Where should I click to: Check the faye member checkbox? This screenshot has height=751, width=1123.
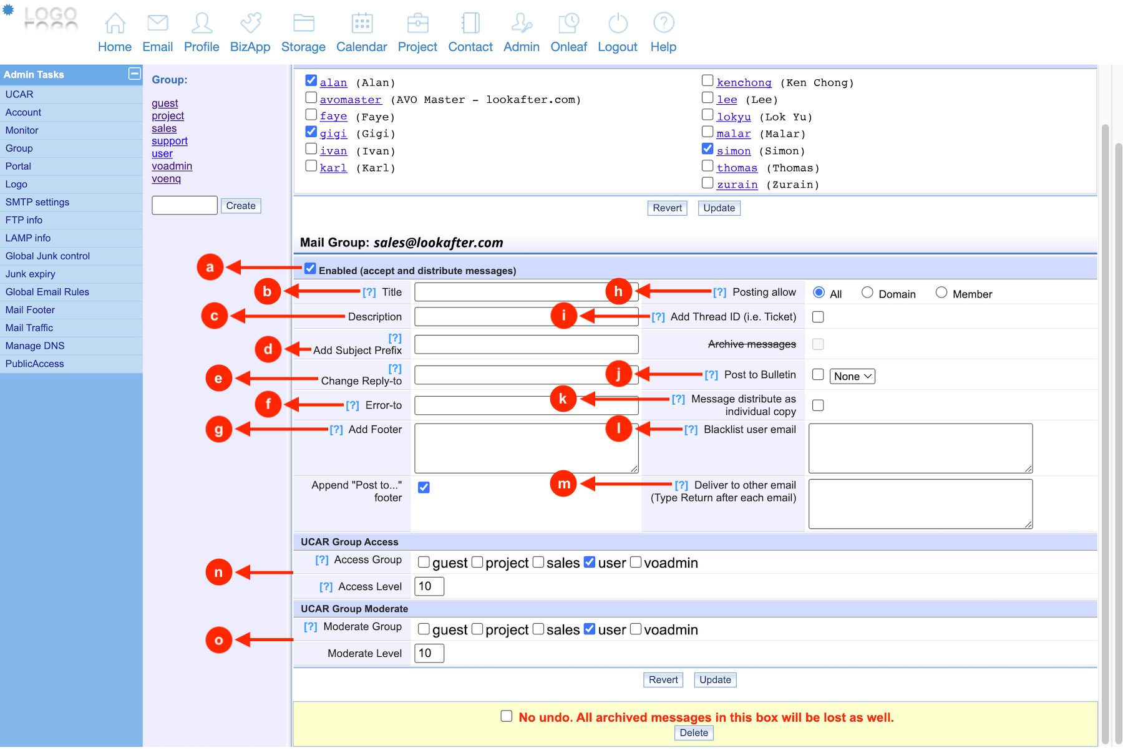[311, 115]
